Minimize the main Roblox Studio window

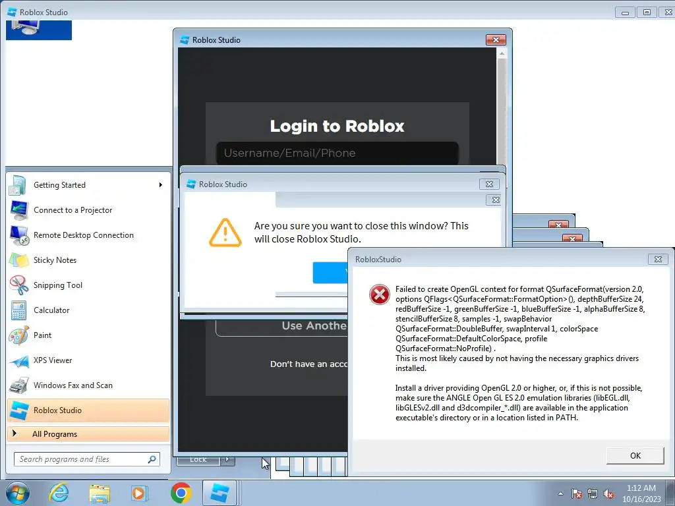point(625,12)
